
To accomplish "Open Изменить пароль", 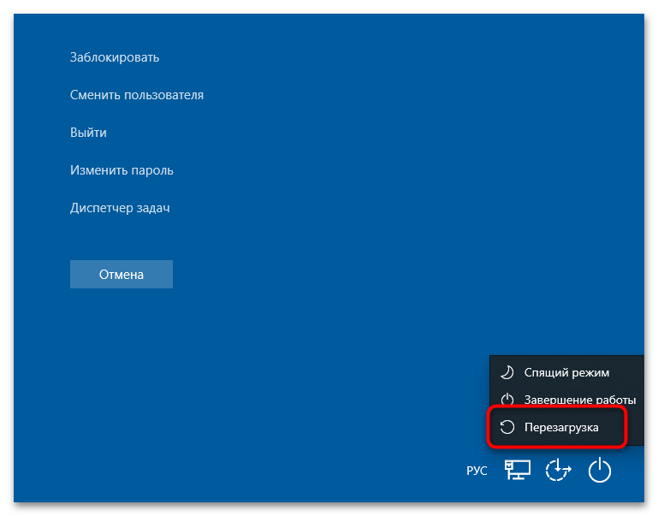I will click(x=122, y=170).
